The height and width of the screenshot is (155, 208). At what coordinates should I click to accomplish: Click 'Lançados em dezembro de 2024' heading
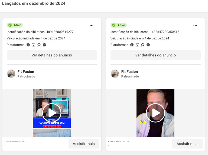pyautogui.click(x=34, y=3)
